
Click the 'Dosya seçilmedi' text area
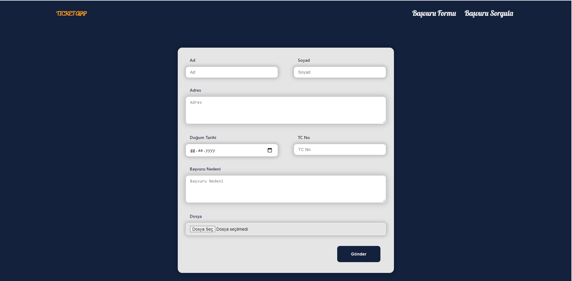point(232,229)
